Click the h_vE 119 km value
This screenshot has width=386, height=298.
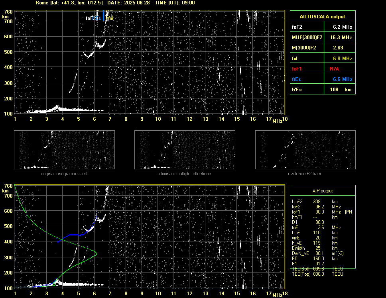point(317,243)
